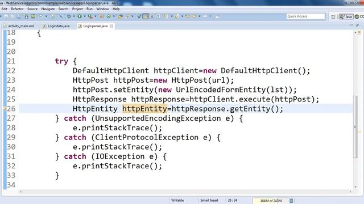Click the Forward navigation arrow icon
Image resolution: width=364 pixels, height=204 pixels.
pyautogui.click(x=205, y=16)
